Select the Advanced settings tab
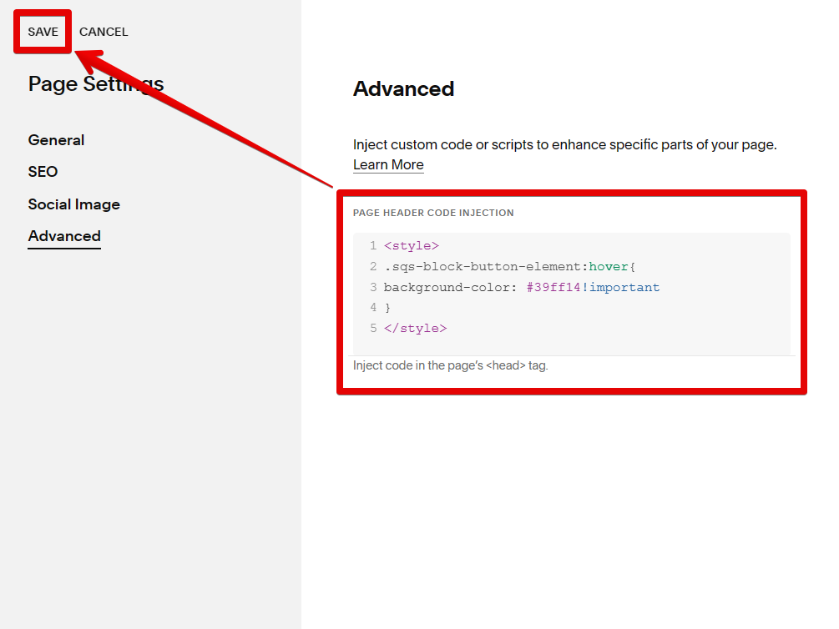Image resolution: width=839 pixels, height=629 pixels. (x=64, y=236)
